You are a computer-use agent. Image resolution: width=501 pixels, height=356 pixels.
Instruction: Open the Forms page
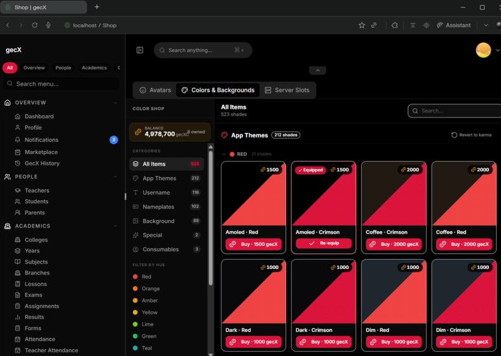33,328
